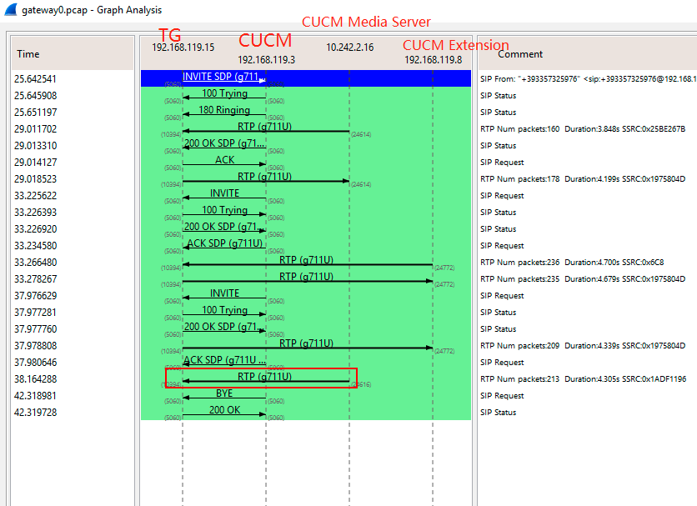Click SIP Status comment at row 42.319728
Viewport: 697px width, 506px height.
[498, 413]
